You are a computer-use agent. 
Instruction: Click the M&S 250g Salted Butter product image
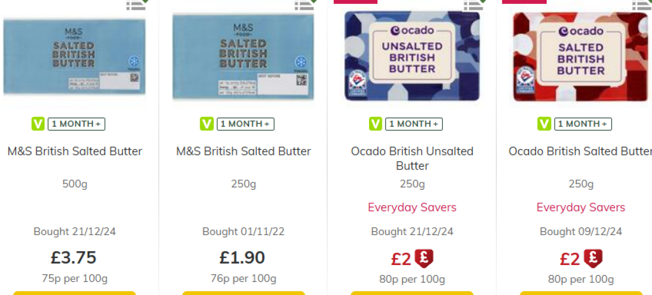click(243, 56)
